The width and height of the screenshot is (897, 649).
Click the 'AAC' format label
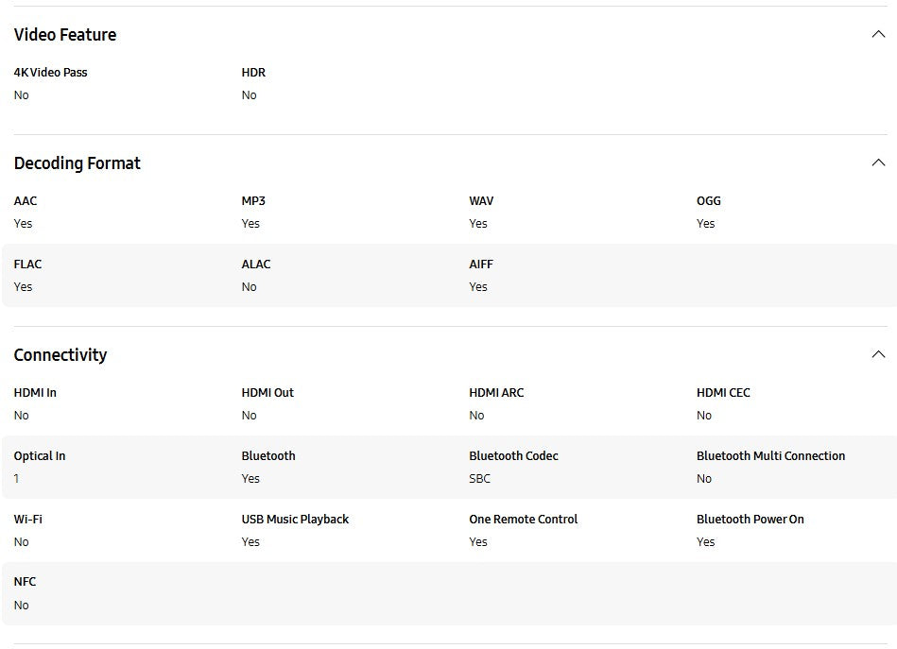(26, 201)
